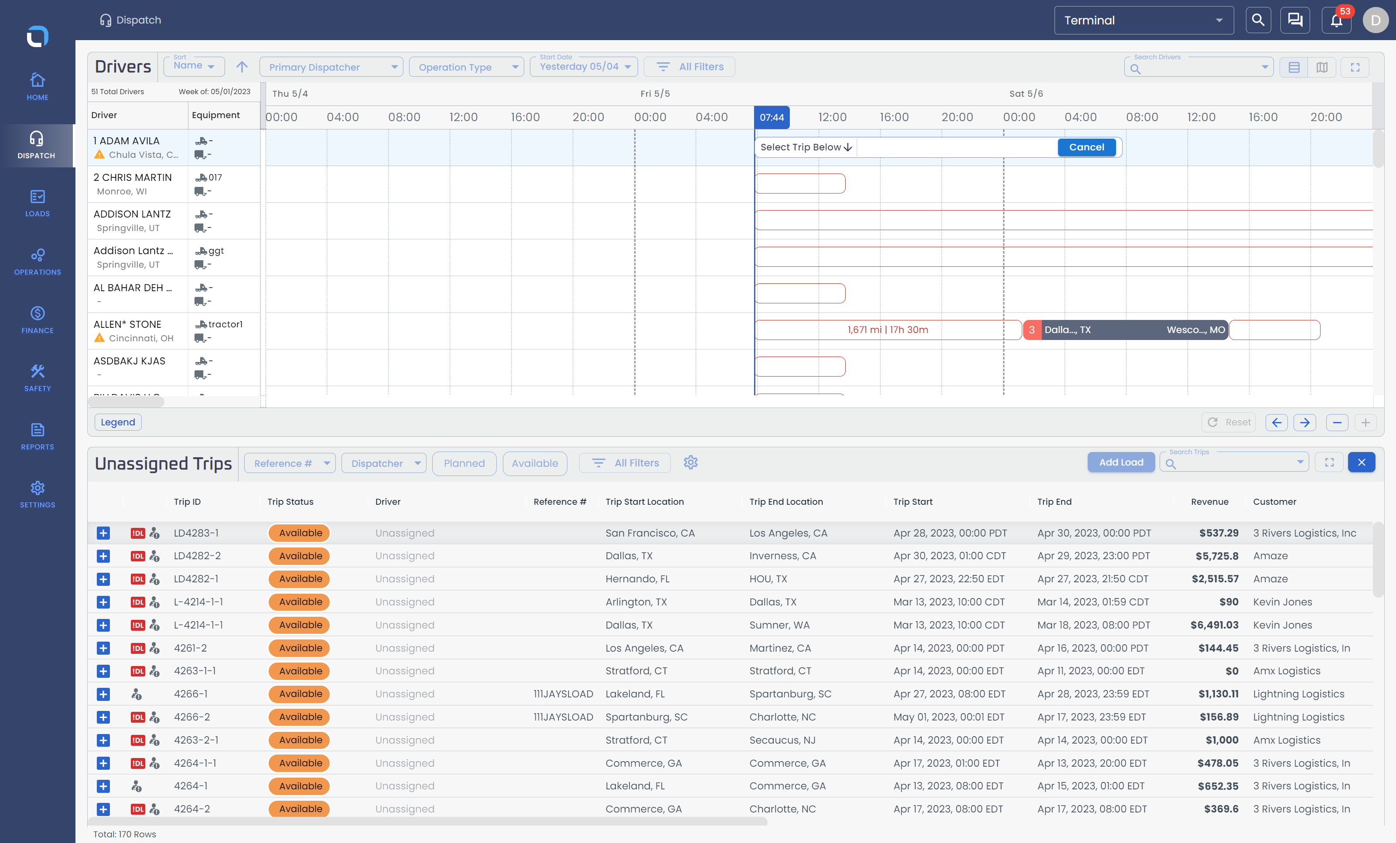Image resolution: width=1396 pixels, height=843 pixels.
Task: Expand trip row LD4283-1 plus box
Action: click(103, 533)
